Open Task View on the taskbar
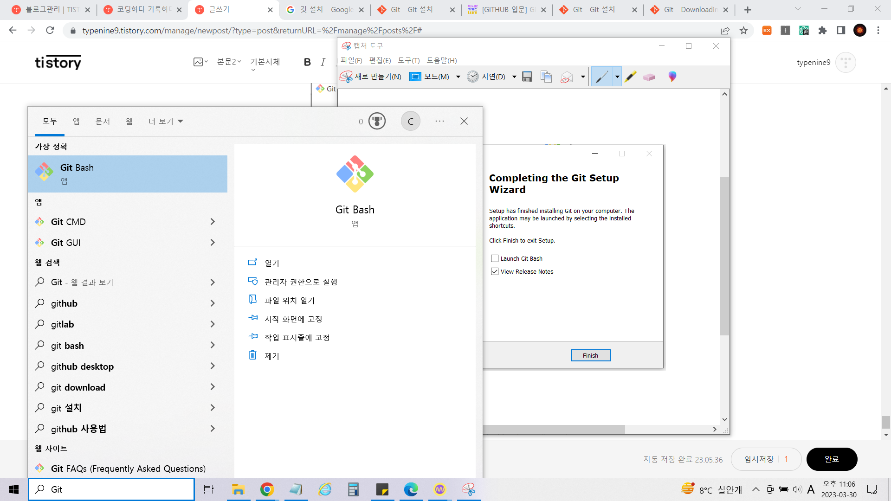The image size is (891, 501). click(x=209, y=489)
